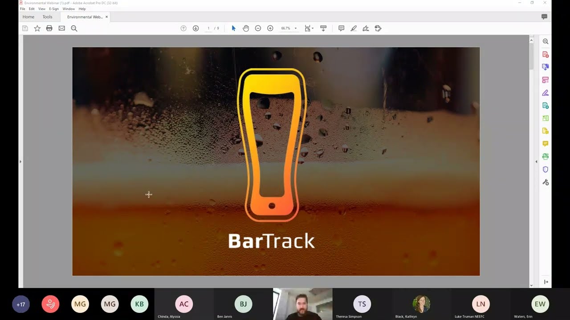Screen dimensions: 570x320
Task: Select the presenter video tile
Action: pyautogui.click(x=303, y=304)
